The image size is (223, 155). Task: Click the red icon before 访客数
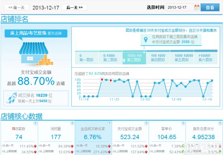coord(13,128)
